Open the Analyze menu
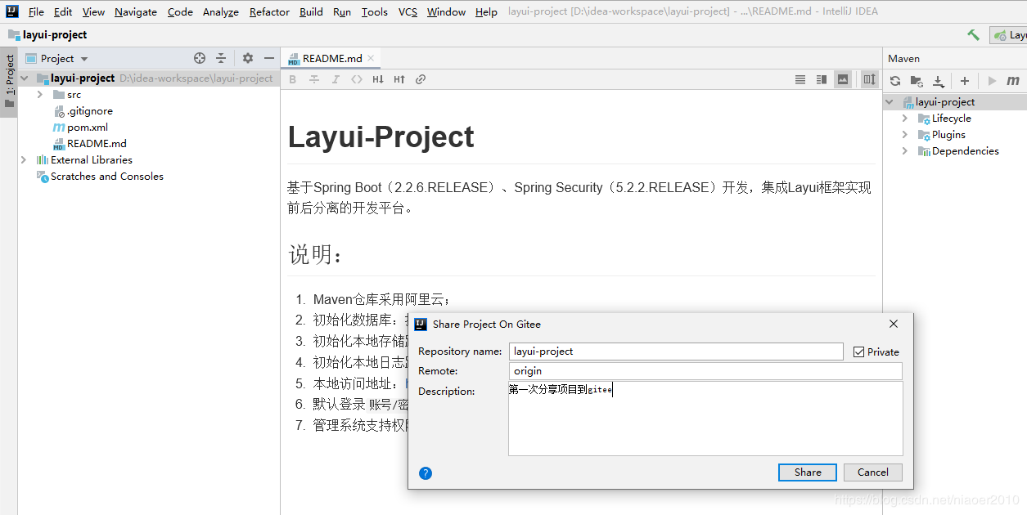This screenshot has width=1027, height=515. pyautogui.click(x=221, y=11)
